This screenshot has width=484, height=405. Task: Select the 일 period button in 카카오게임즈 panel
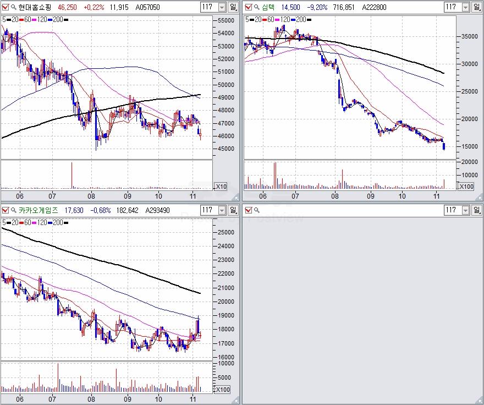click(233, 210)
